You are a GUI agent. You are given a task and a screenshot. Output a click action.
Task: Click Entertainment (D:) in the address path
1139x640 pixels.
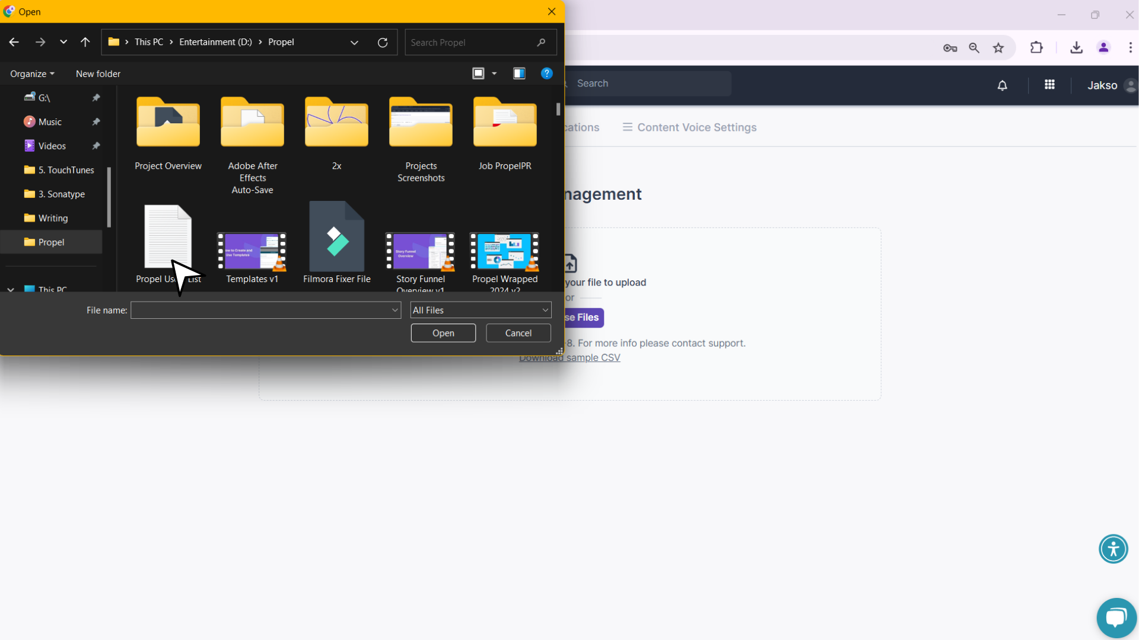click(215, 42)
